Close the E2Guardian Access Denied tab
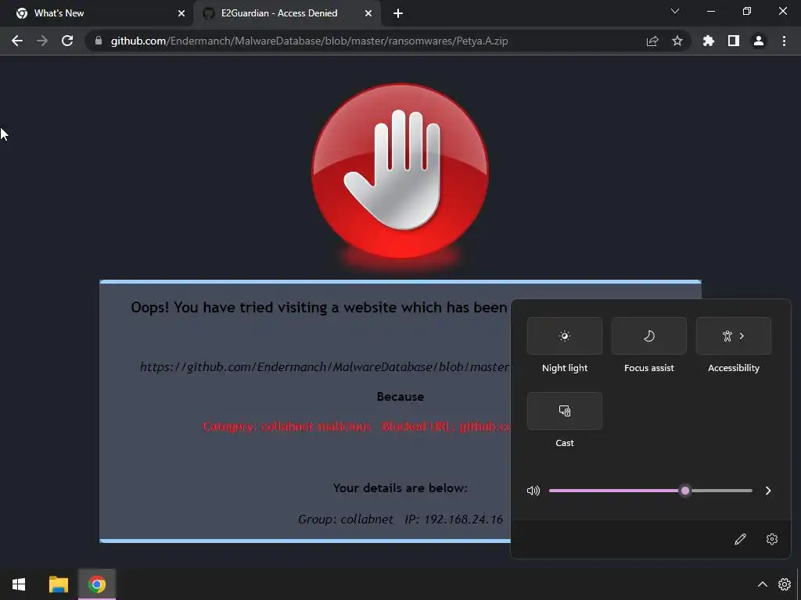 [368, 13]
